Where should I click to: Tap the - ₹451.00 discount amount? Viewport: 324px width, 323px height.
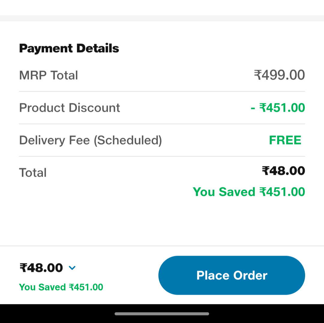coord(278,108)
